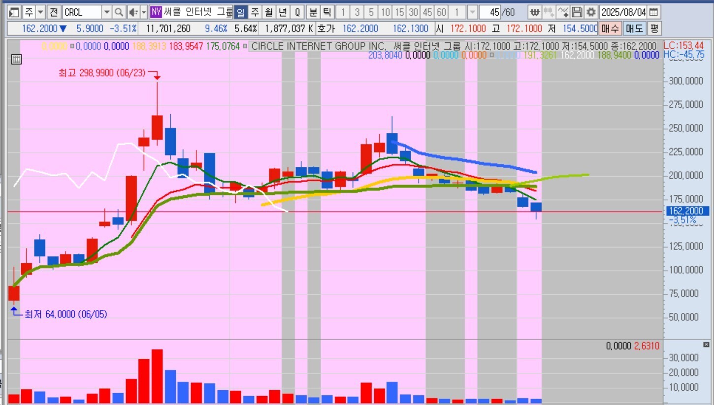Click the LC:153.44 label
This screenshot has width=714, height=405.
(684, 46)
